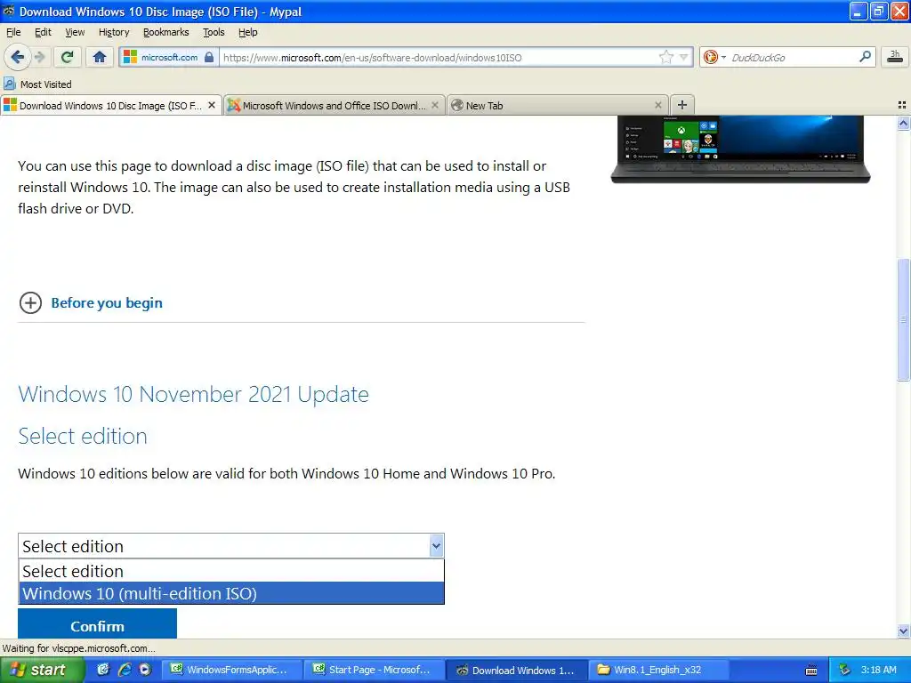Show the tab groups icon

coord(902,105)
